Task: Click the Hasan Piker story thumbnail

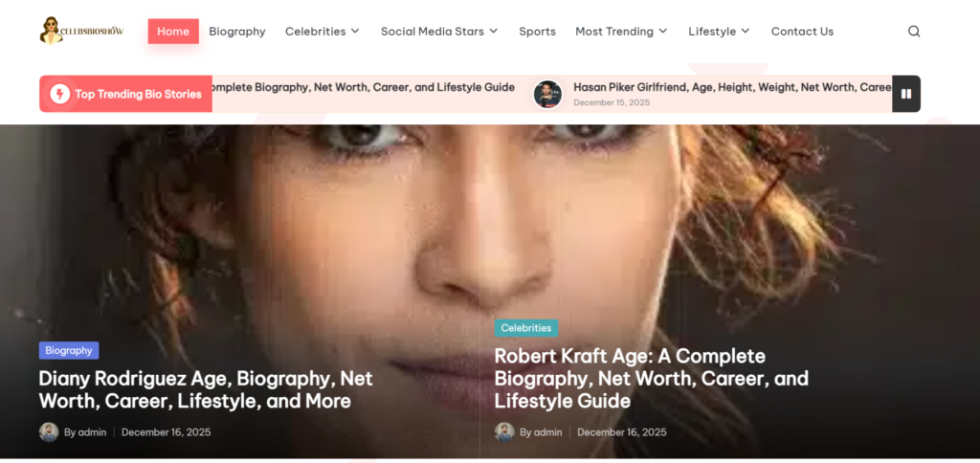Action: [547, 94]
